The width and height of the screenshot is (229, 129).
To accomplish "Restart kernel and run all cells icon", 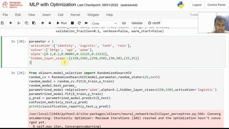I will click(x=86, y=23).
